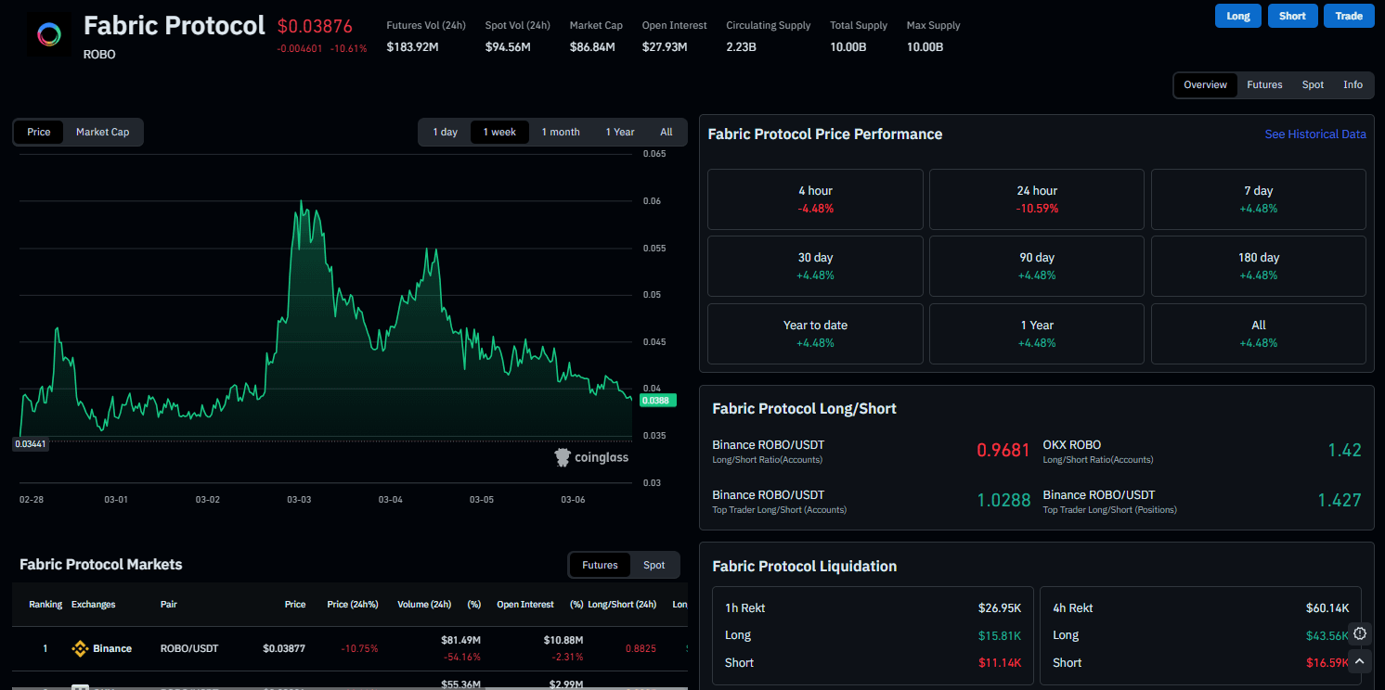Click the $81.49M volume cell
1385x690 pixels.
click(460, 641)
